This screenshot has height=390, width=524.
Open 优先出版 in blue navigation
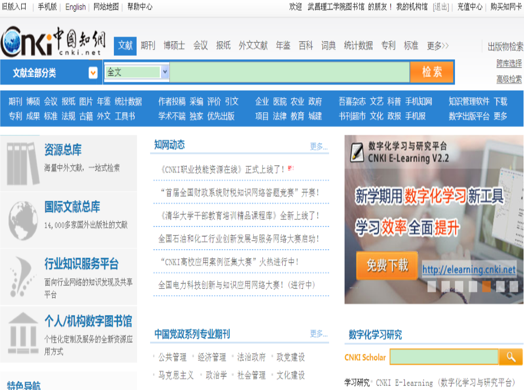click(x=221, y=116)
